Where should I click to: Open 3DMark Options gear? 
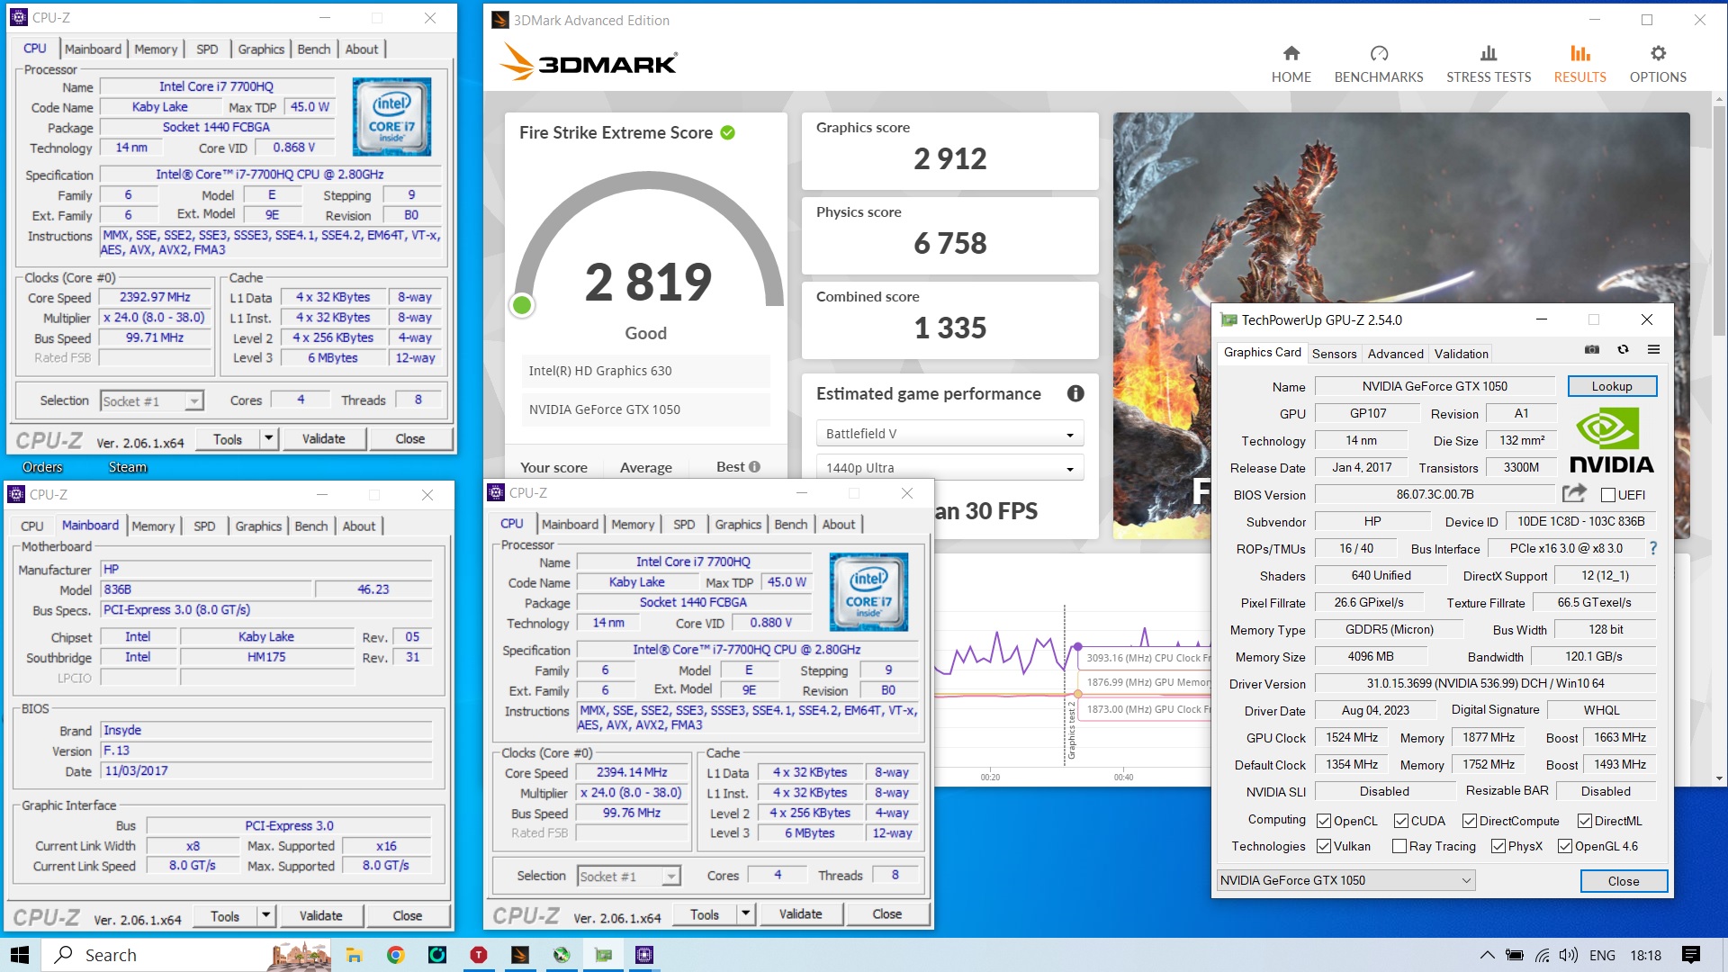point(1658,65)
